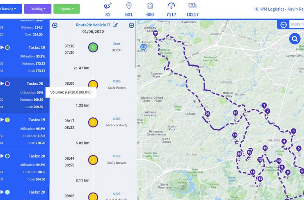This screenshot has width=304, height=200.
Task: Click the map search magnifier button
Action: point(295,39)
